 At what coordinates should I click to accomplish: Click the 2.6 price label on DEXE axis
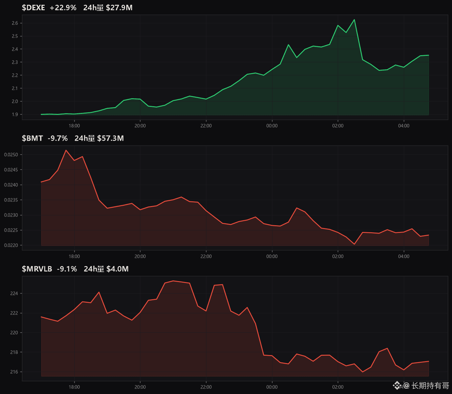(15, 23)
